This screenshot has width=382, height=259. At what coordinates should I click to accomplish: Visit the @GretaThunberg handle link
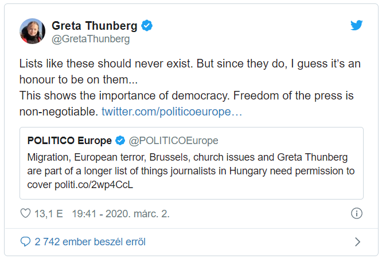[91, 39]
